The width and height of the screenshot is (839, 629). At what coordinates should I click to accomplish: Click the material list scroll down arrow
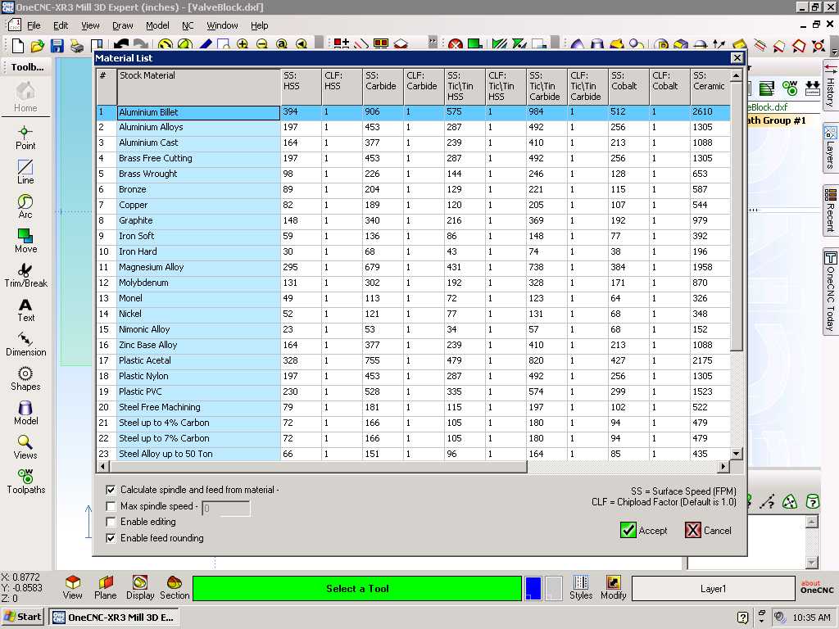click(x=737, y=454)
